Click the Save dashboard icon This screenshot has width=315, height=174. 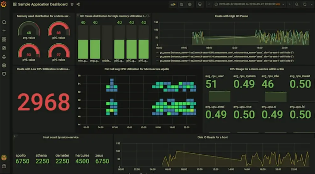click(182, 4)
